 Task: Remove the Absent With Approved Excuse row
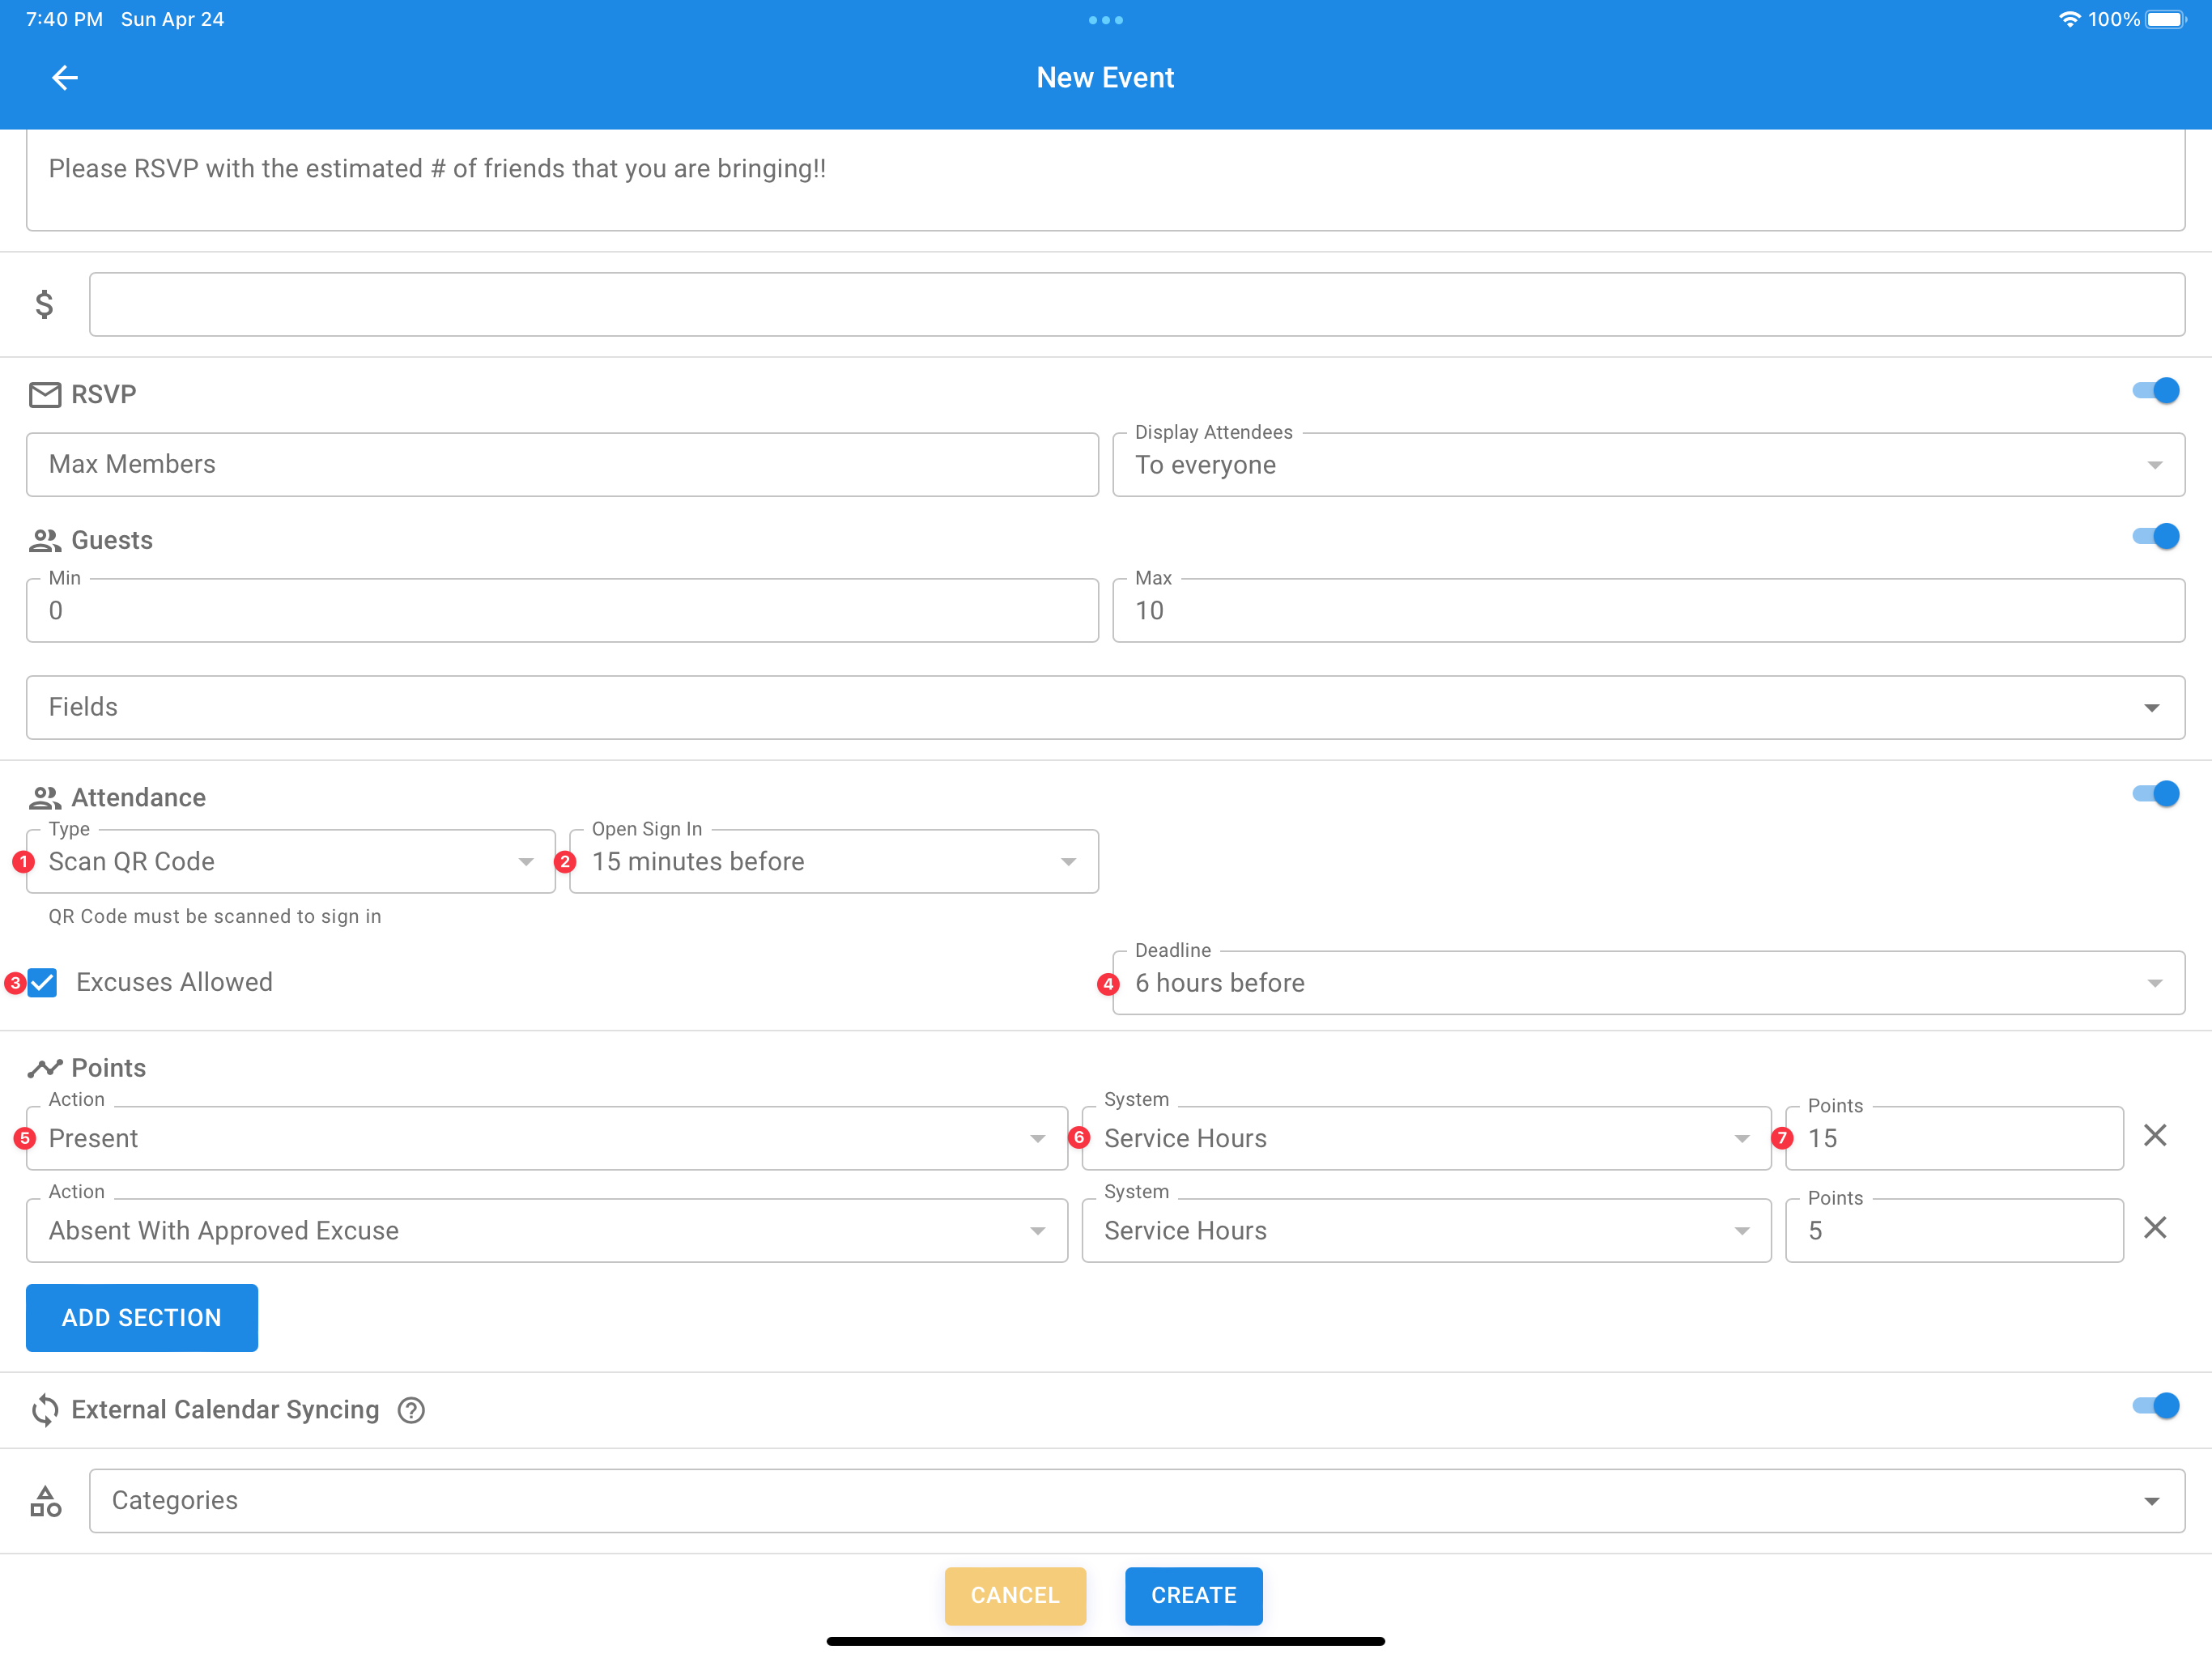[2155, 1227]
